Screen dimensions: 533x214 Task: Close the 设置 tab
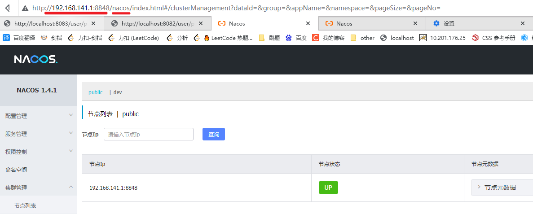coord(523,23)
